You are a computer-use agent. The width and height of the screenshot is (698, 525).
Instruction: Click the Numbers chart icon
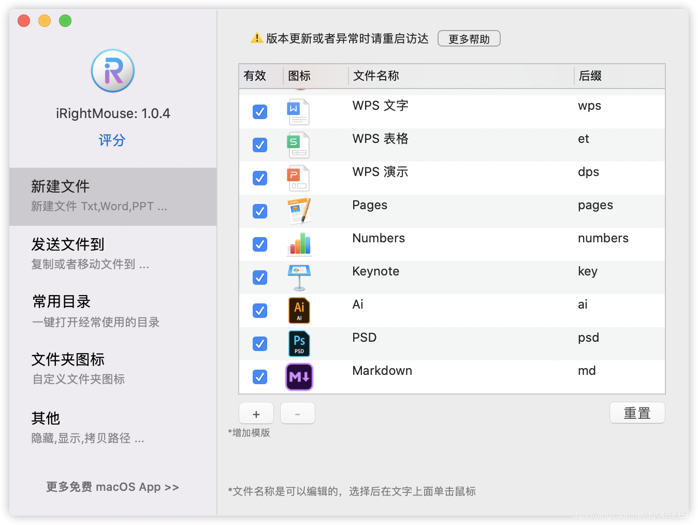click(299, 244)
